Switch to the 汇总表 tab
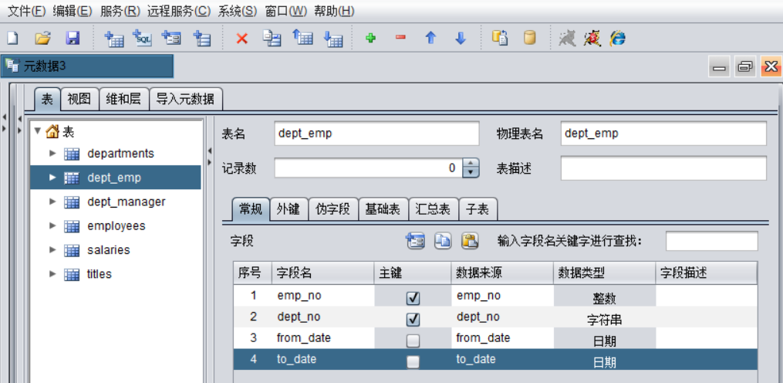Image resolution: width=783 pixels, height=383 pixels. (433, 209)
